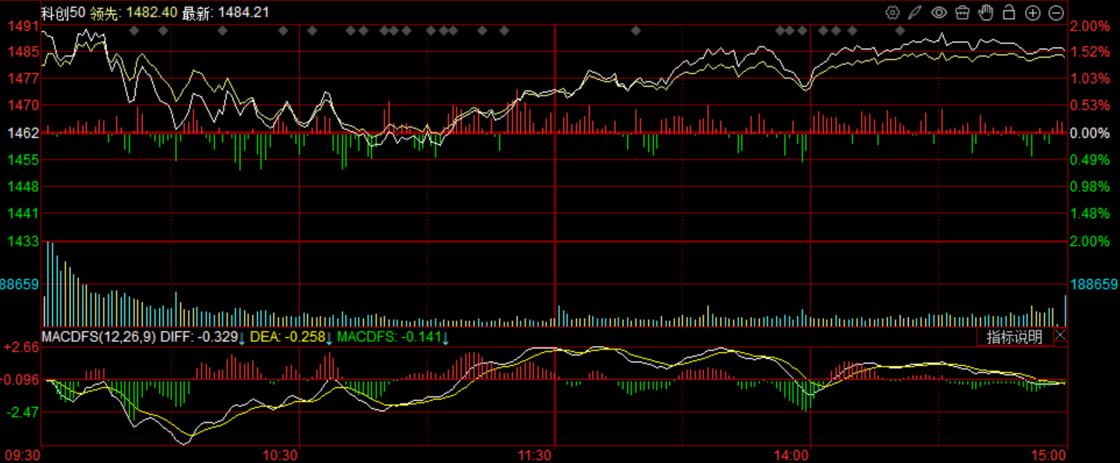1120x463 pixels.
Task: Click the 1462 baseline price label
Action: [x=24, y=133]
